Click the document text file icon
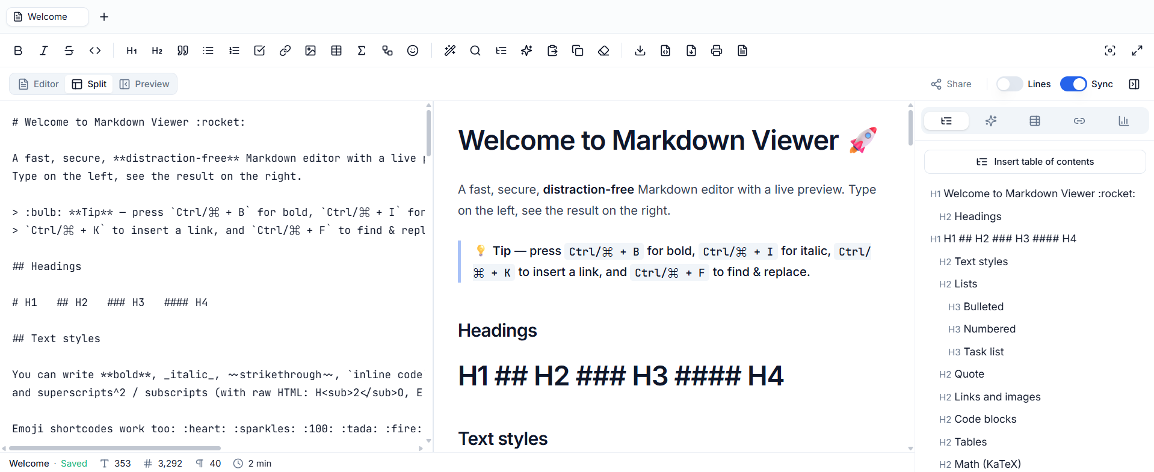This screenshot has height=472, width=1154. click(742, 51)
